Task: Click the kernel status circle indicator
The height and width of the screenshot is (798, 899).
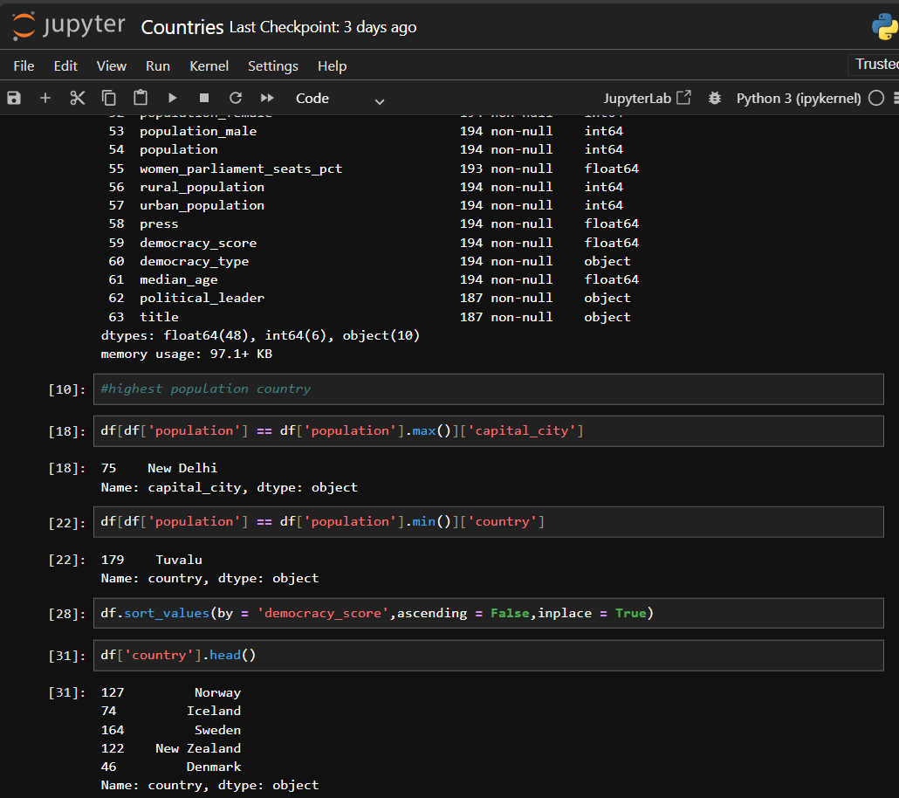Action: (876, 98)
